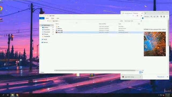172x97 pixels.
Task: Open Chrome three-dot menu
Action: (x=167, y=17)
